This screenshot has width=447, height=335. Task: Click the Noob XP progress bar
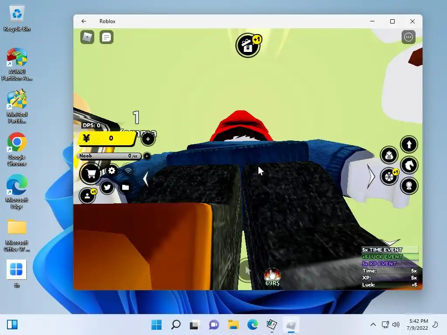pos(109,156)
